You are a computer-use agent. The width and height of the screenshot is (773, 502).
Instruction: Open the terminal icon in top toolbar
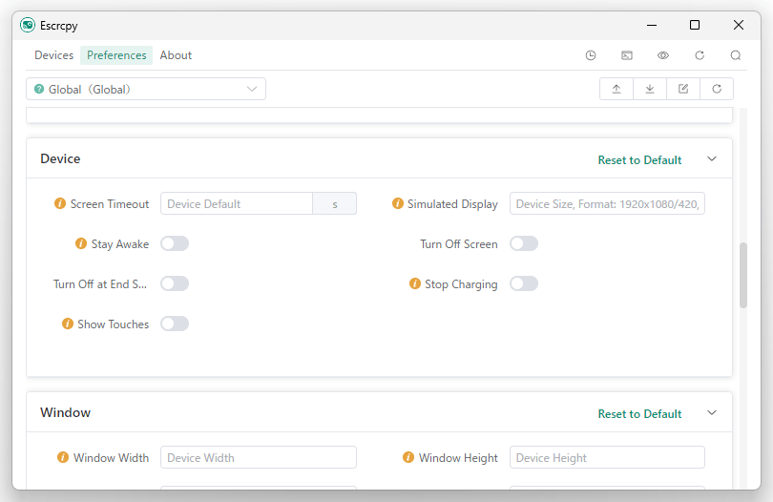tap(627, 55)
